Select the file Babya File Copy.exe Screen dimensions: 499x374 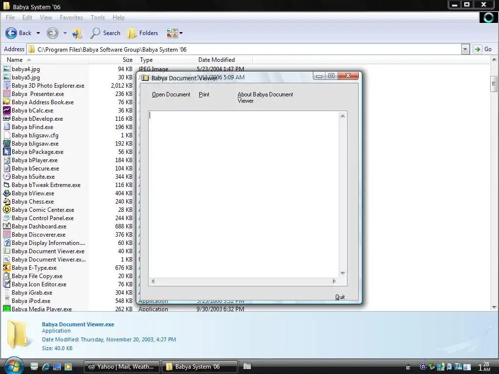coord(33,276)
